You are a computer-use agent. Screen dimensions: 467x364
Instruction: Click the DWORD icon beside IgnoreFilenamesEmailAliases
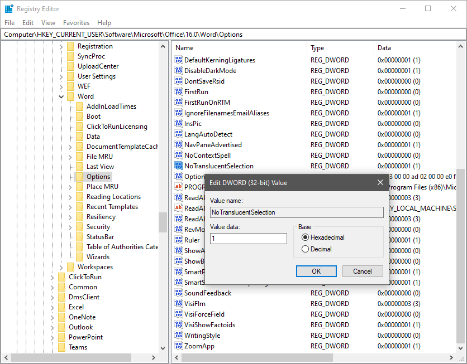coord(179,113)
